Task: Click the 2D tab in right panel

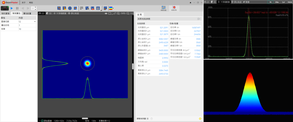Action: tap(207, 2)
